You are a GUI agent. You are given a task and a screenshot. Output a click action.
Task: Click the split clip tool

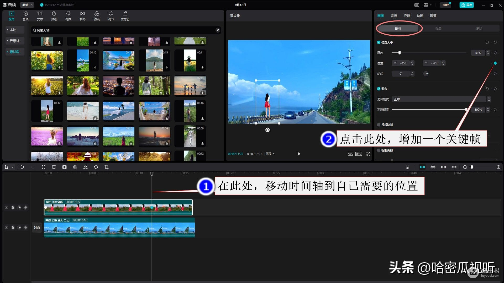[43, 167]
